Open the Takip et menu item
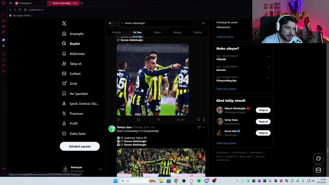Image resolution: width=329 pixels, height=185 pixels. (x=72, y=64)
